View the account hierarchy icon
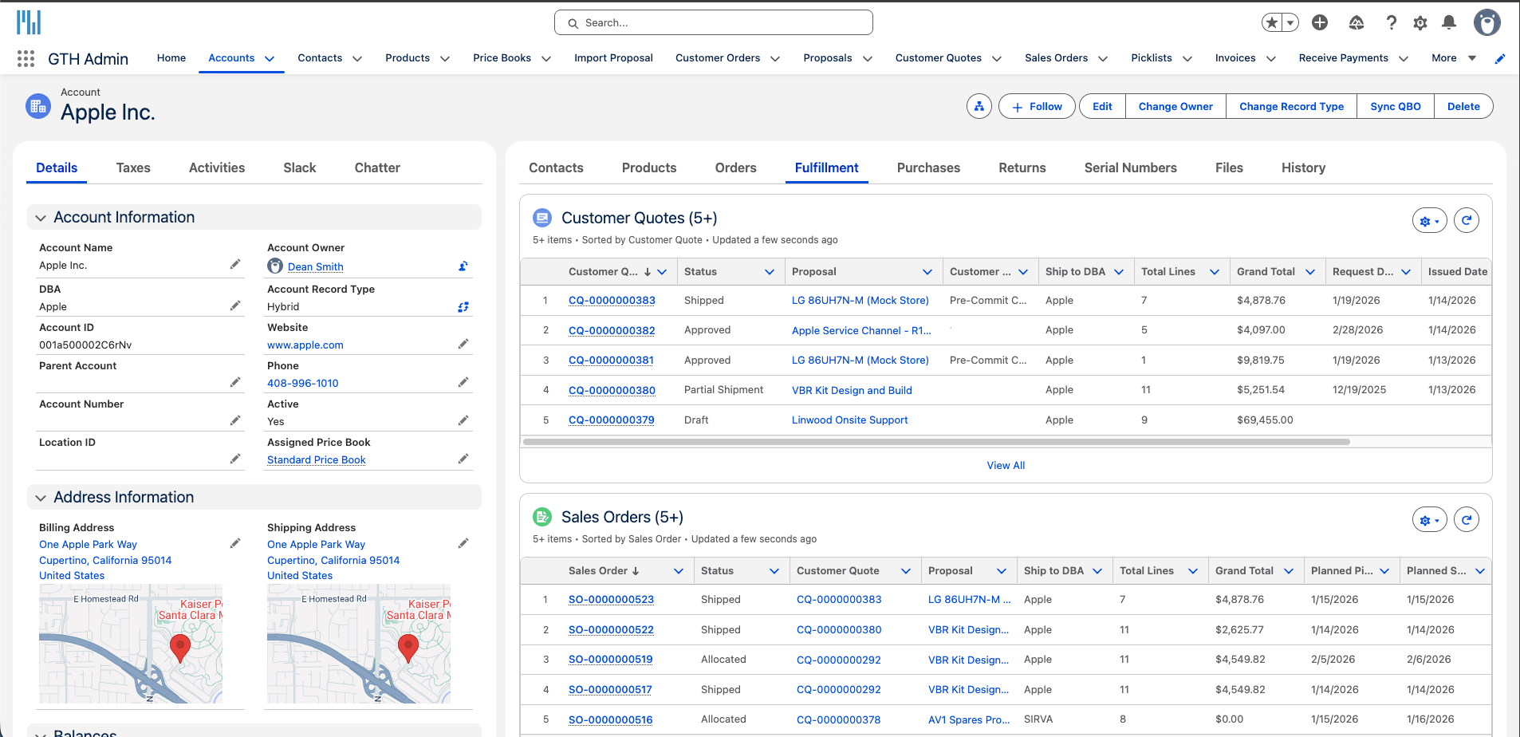 pyautogui.click(x=979, y=106)
